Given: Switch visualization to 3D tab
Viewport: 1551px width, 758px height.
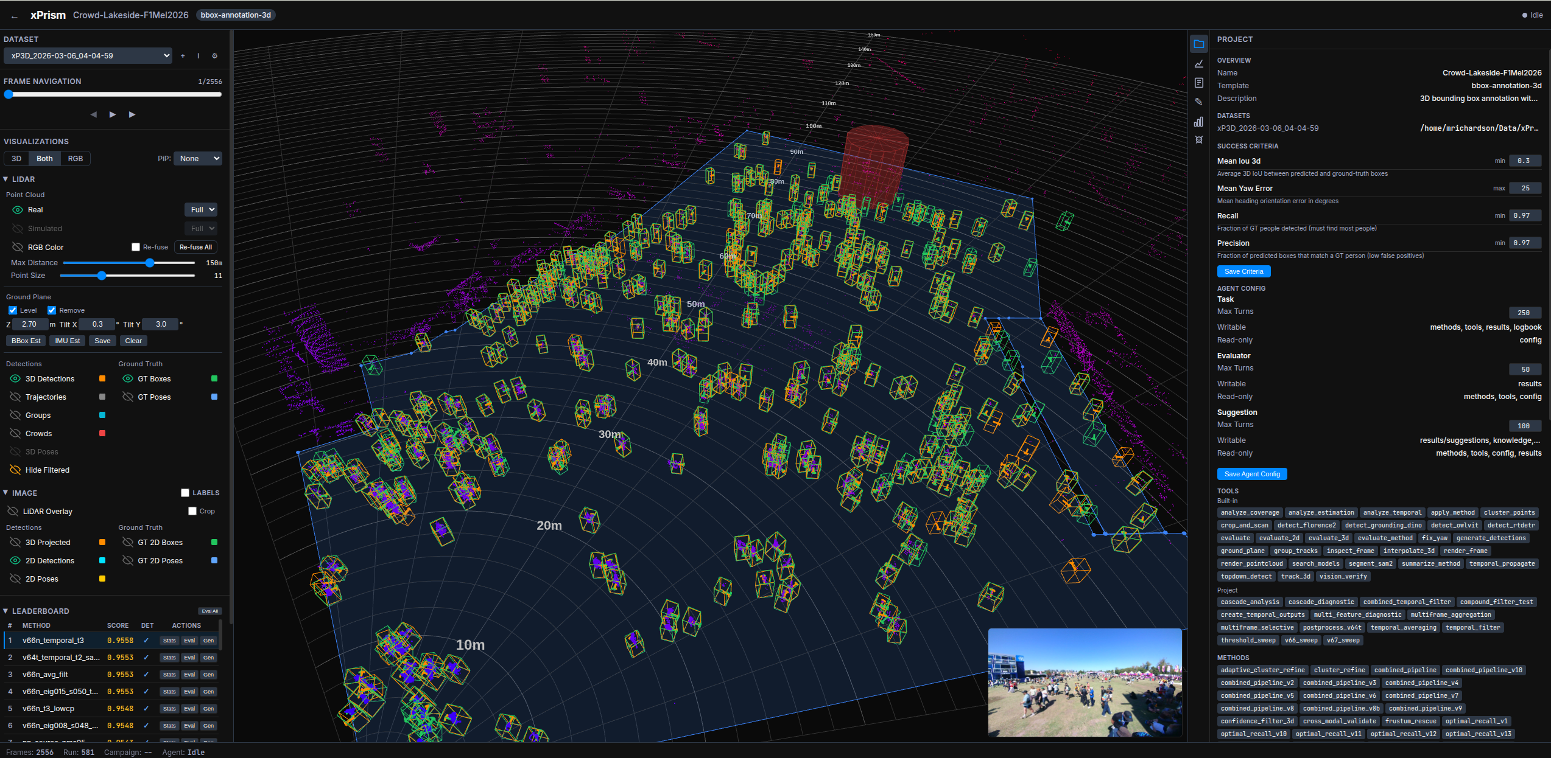Looking at the screenshot, I should 16,159.
